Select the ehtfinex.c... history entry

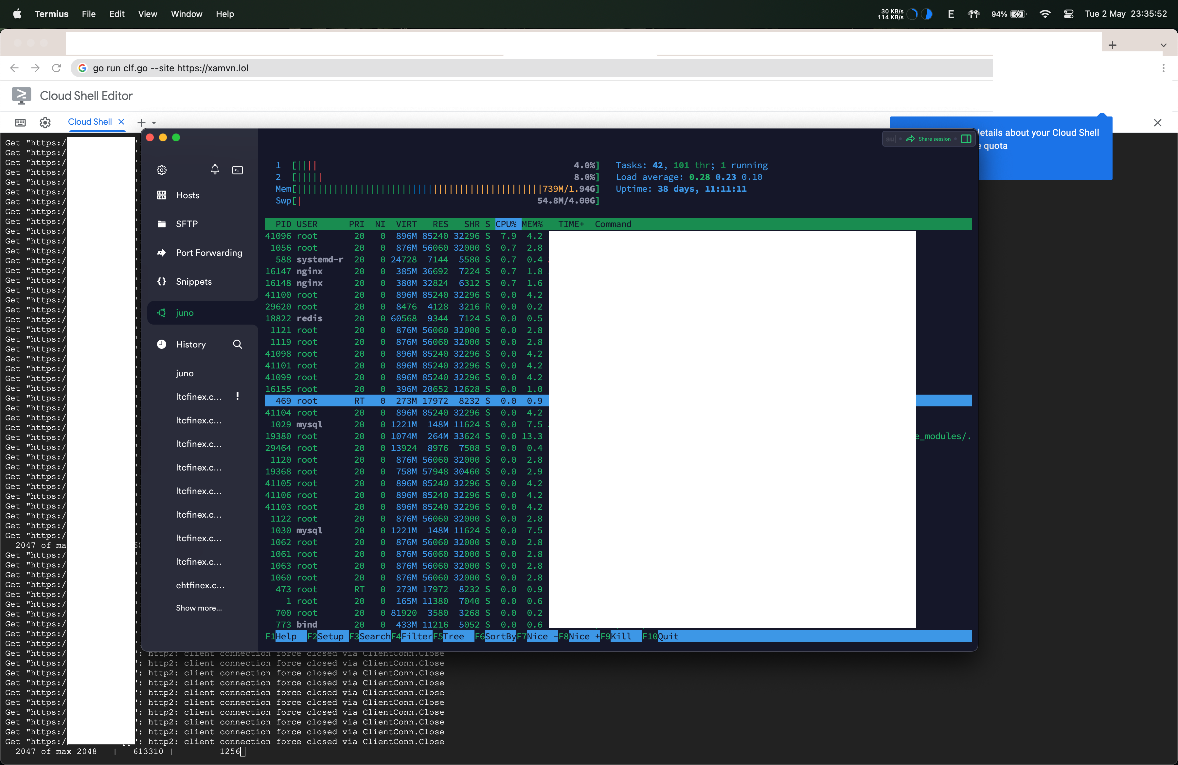[200, 585]
